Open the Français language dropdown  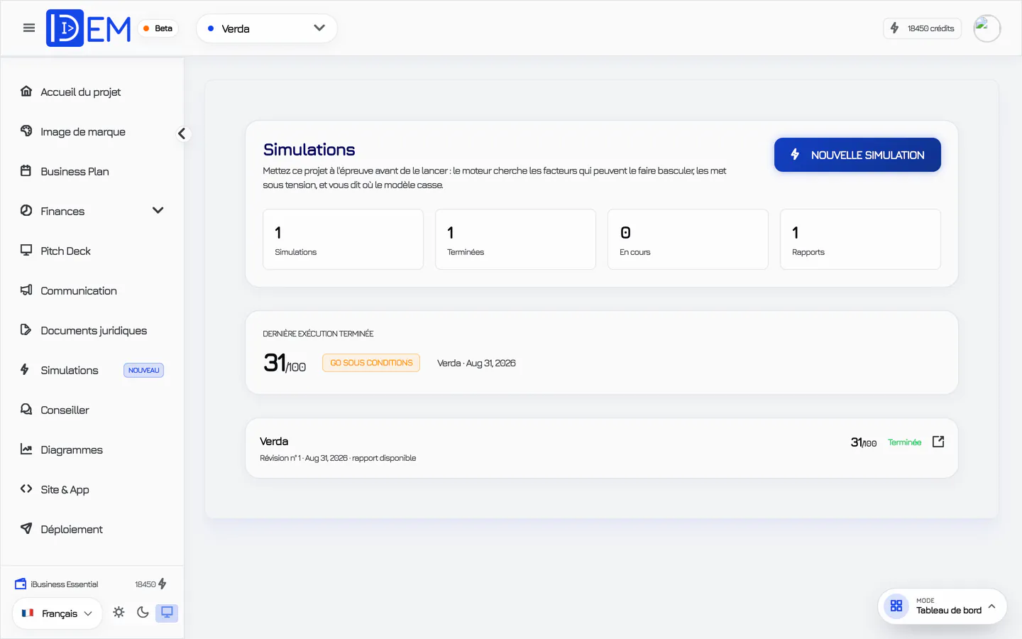click(x=57, y=613)
